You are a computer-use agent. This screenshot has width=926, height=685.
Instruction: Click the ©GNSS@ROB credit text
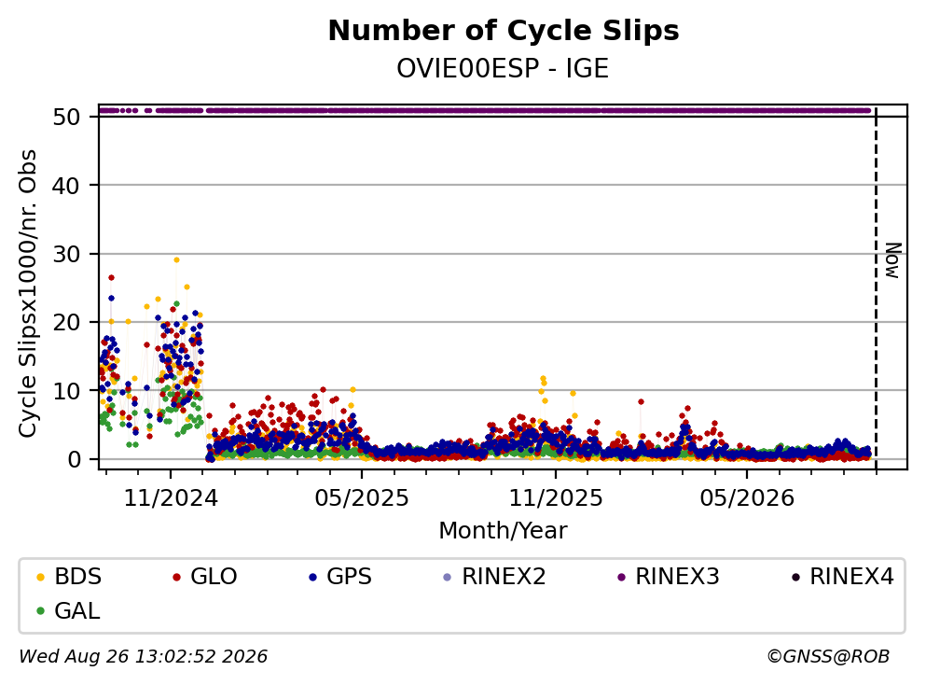[x=828, y=657]
